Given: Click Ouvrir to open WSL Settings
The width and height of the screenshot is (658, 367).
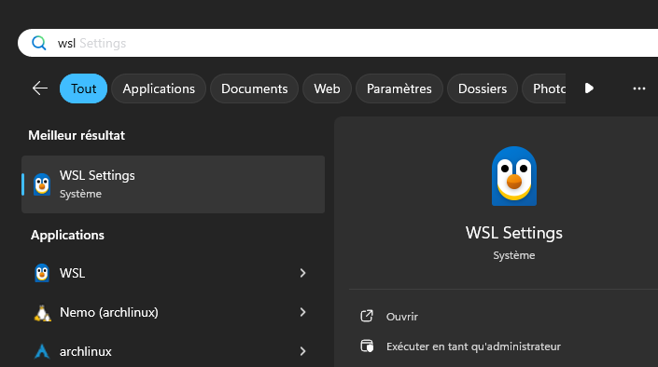Looking at the screenshot, I should pos(402,317).
